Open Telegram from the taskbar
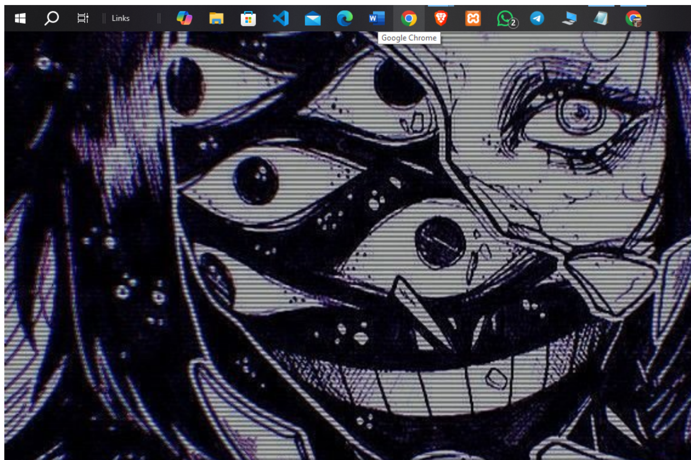The height and width of the screenshot is (460, 691). point(537,18)
